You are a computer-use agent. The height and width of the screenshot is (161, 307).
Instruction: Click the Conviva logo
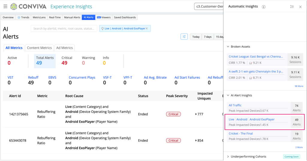coord(28,7)
